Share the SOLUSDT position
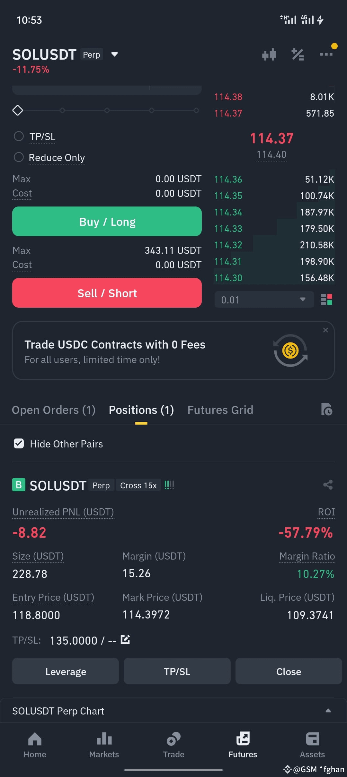 (x=328, y=485)
